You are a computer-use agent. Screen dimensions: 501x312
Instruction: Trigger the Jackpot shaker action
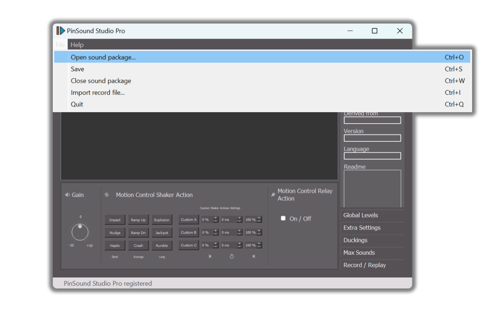(161, 233)
